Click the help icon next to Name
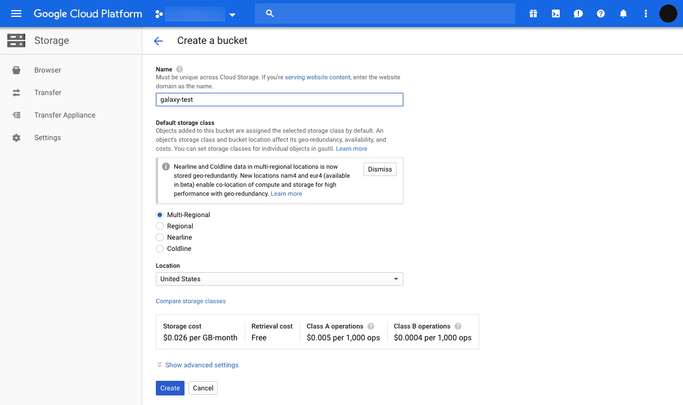The width and height of the screenshot is (683, 405). coord(179,69)
